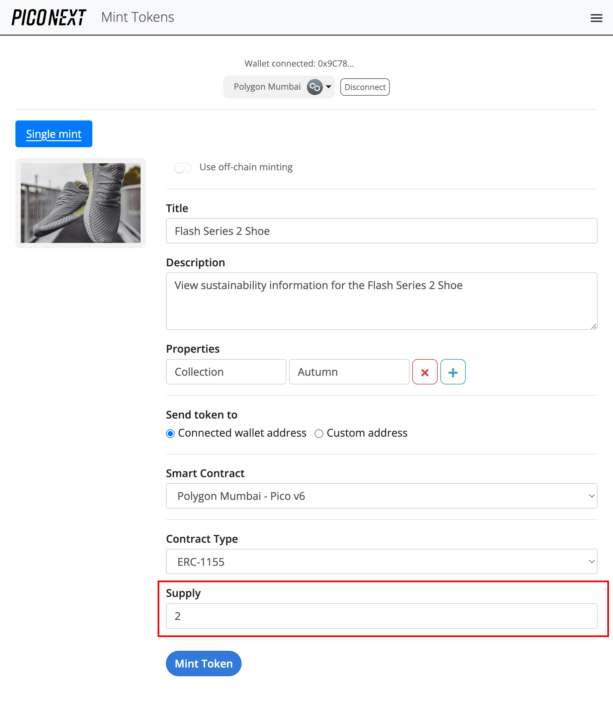Image resolution: width=613 pixels, height=708 pixels.
Task: Open the hamburger navigation menu
Action: tap(597, 18)
